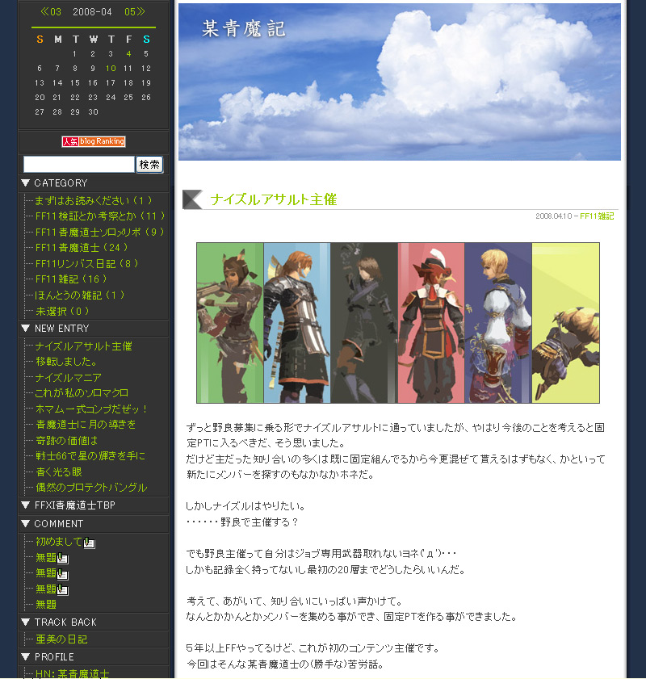
Task: Open category FF11雑記 (16)
Action: (x=71, y=279)
